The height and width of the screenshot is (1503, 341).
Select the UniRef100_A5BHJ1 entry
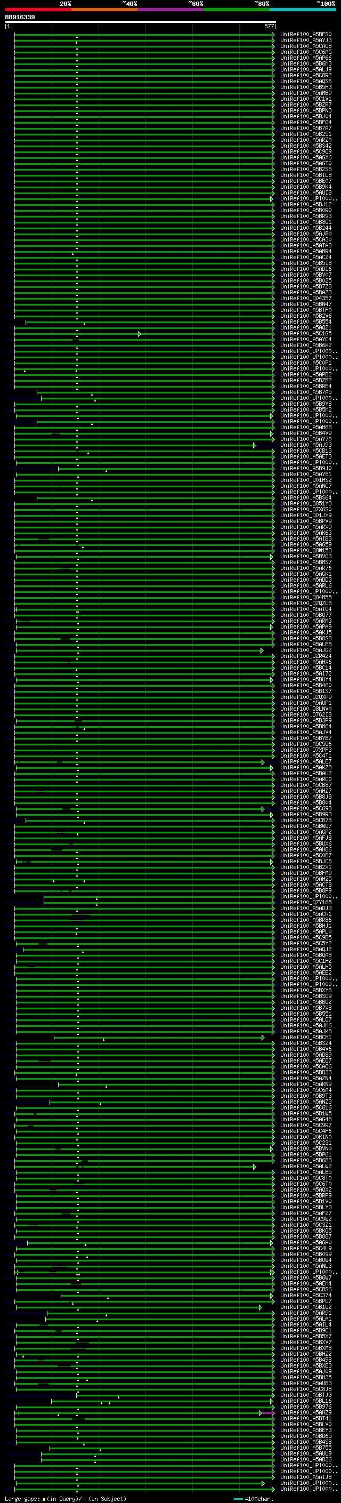point(306,926)
